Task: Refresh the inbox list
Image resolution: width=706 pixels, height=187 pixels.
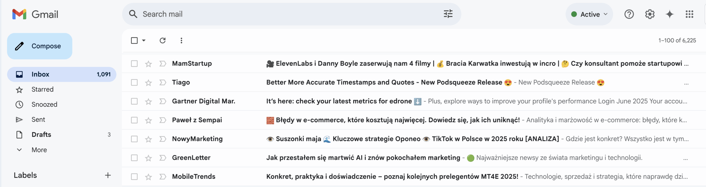Action: 162,41
